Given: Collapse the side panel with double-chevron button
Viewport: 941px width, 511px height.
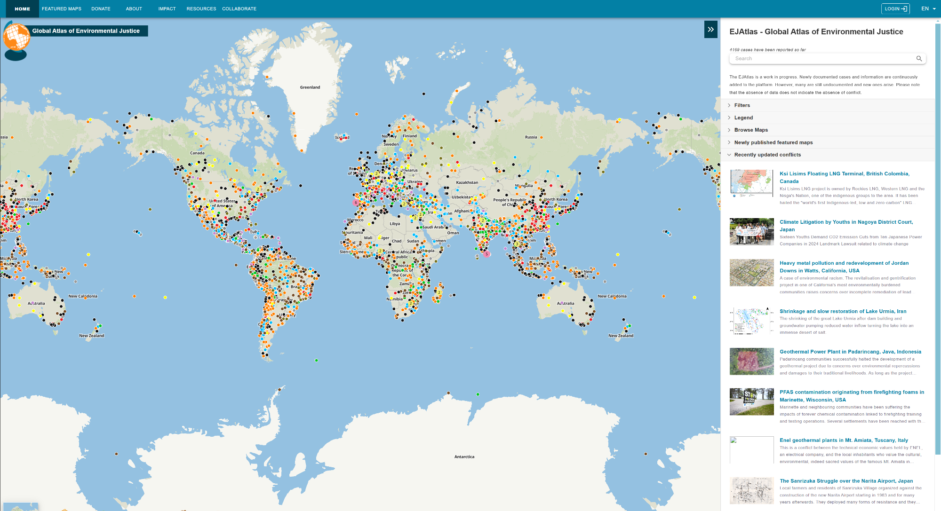Looking at the screenshot, I should pos(710,29).
